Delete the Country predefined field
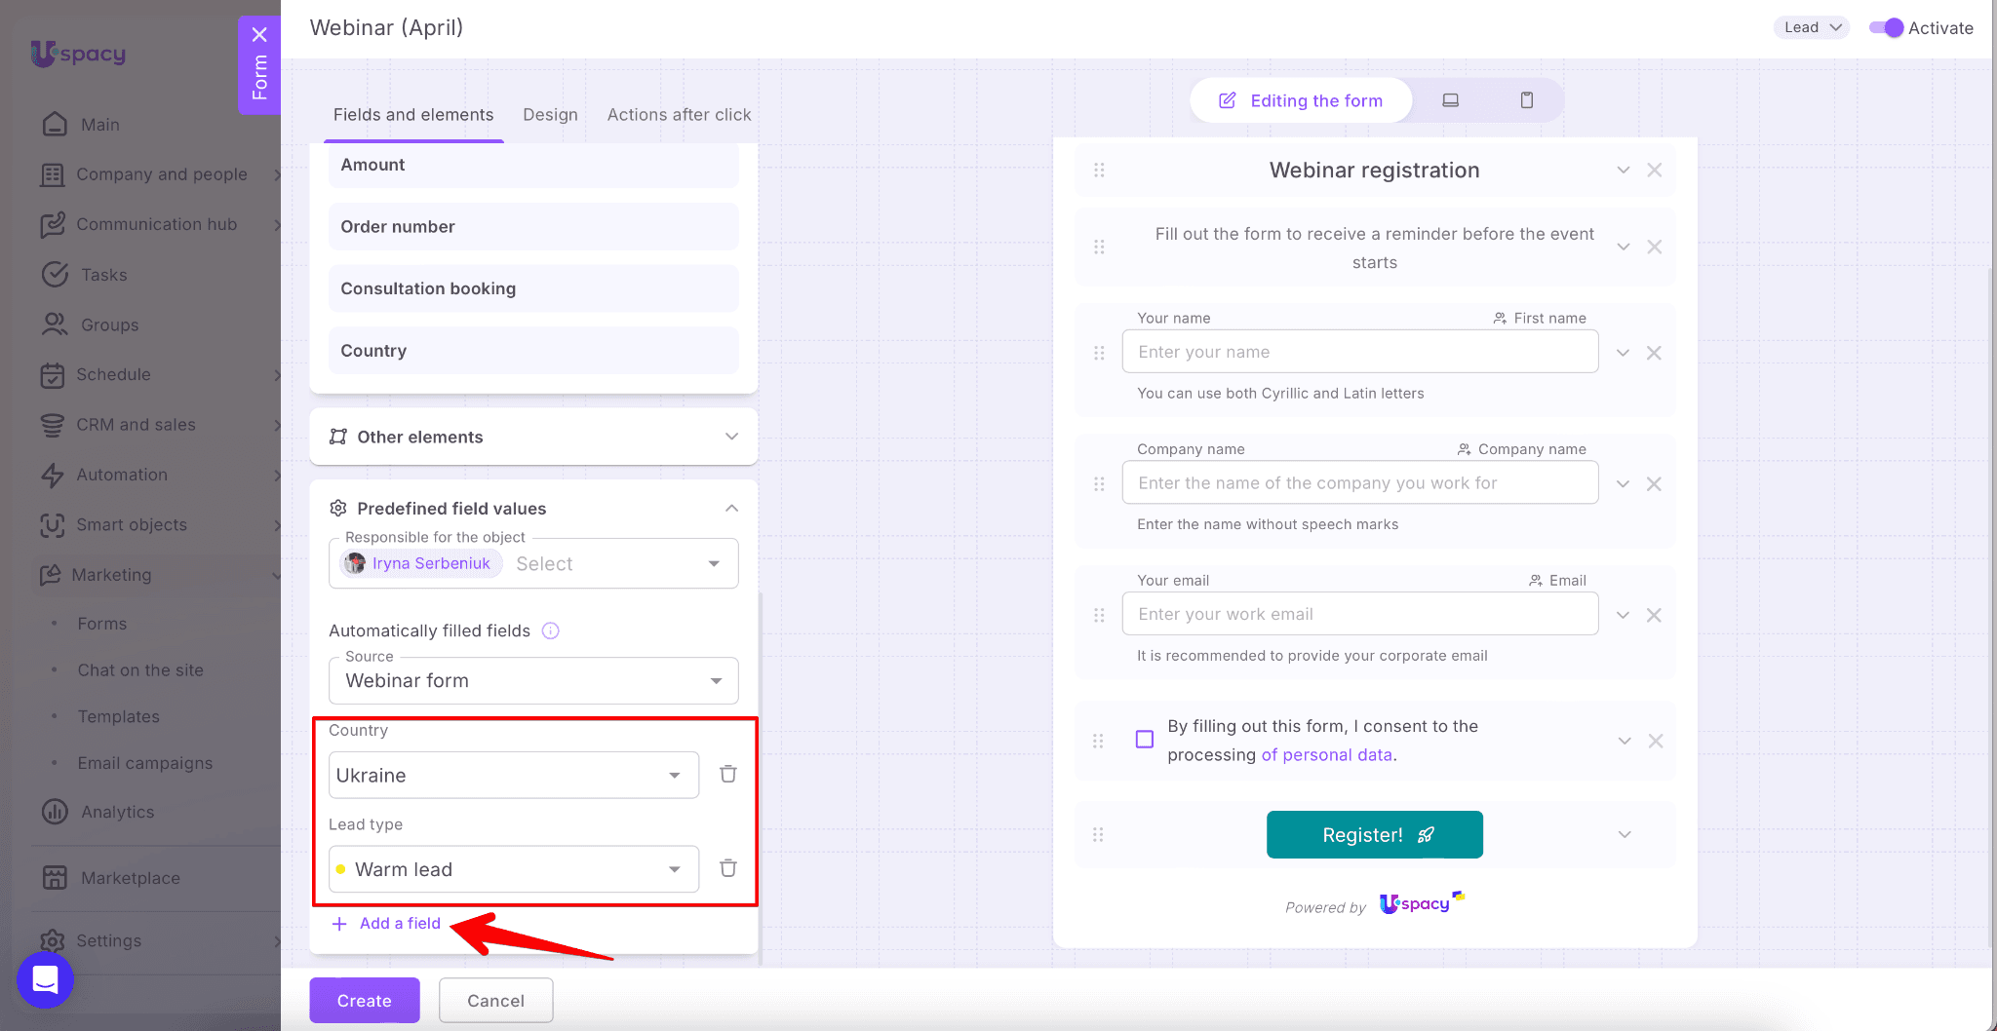The width and height of the screenshot is (1997, 1031). 727,775
